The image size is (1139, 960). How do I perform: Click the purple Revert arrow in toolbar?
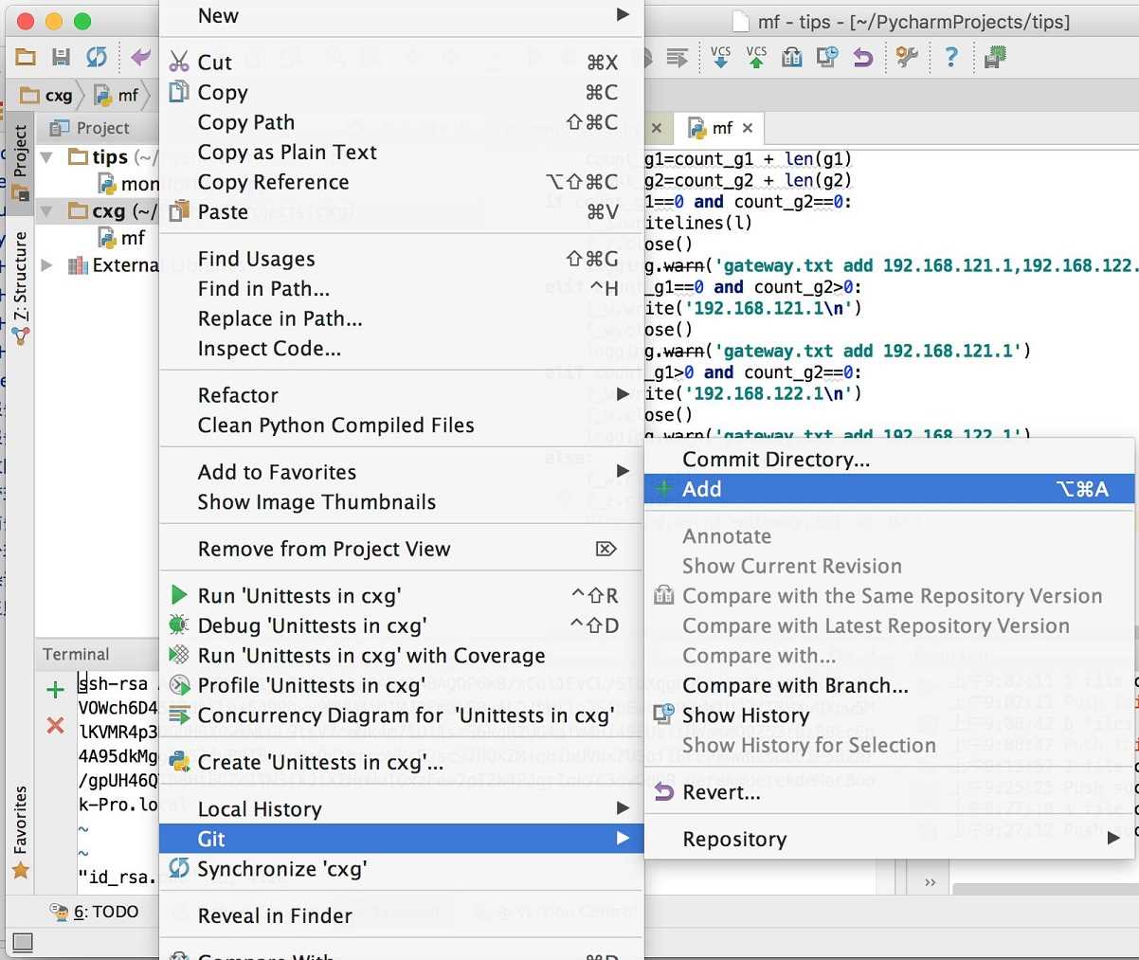[x=862, y=58]
